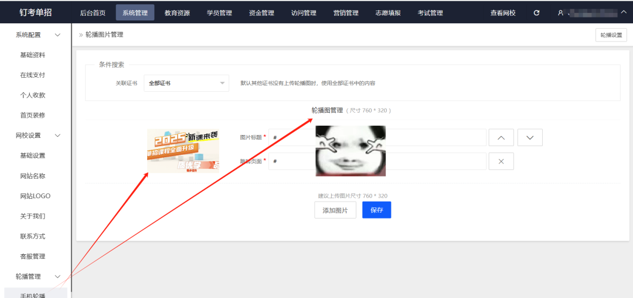Screen dimensions: 633x298
Task: Open 轮播设置 in the top right
Action: tap(611, 35)
